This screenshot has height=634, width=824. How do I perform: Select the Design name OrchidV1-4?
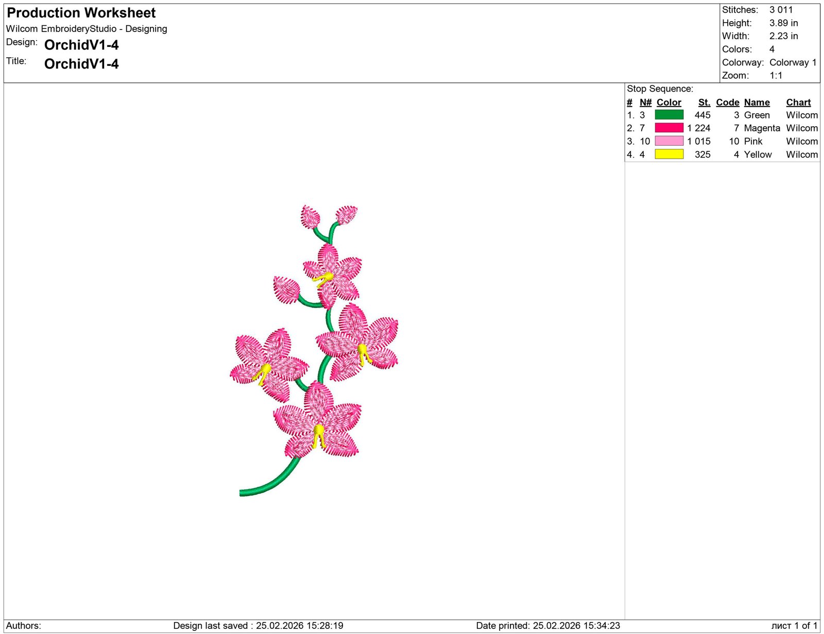(81, 45)
